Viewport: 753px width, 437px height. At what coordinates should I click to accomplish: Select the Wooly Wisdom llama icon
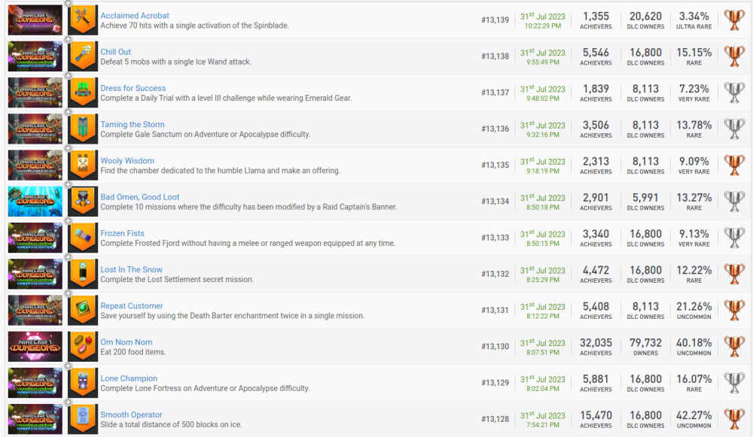pyautogui.click(x=83, y=165)
